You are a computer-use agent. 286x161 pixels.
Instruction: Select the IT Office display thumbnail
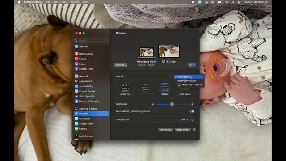pos(169,51)
